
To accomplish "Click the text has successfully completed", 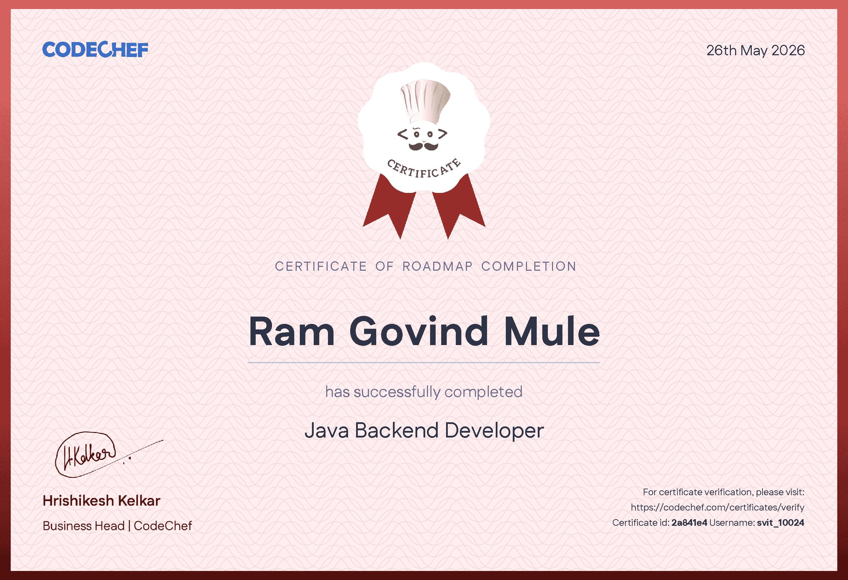I will [x=424, y=392].
